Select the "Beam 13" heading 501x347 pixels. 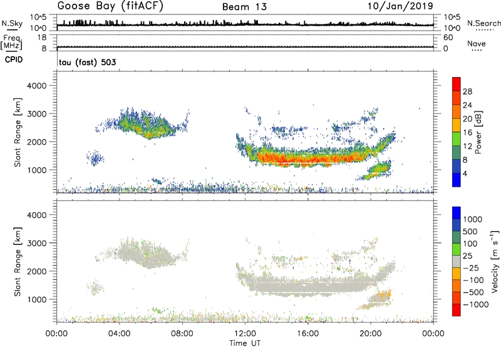click(244, 7)
